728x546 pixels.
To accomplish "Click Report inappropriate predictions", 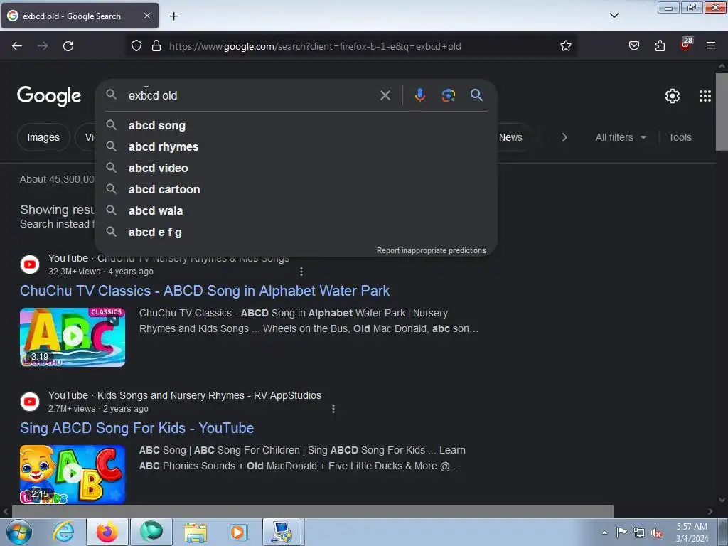I will [431, 251].
